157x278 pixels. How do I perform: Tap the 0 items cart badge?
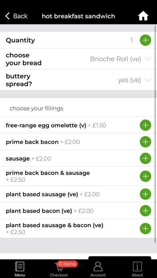pyautogui.click(x=67, y=264)
